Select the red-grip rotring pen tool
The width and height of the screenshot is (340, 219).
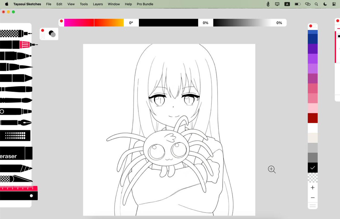[x=18, y=45]
